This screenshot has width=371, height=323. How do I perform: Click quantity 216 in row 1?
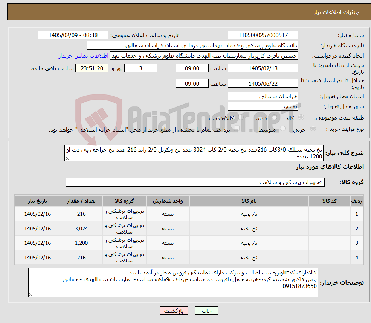click(x=81, y=214)
